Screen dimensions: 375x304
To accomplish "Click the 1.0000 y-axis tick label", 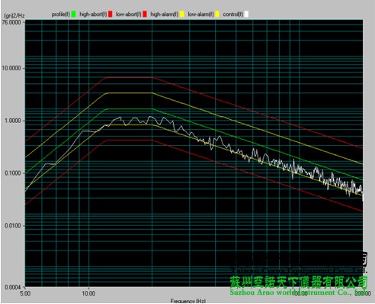I will [13, 121].
